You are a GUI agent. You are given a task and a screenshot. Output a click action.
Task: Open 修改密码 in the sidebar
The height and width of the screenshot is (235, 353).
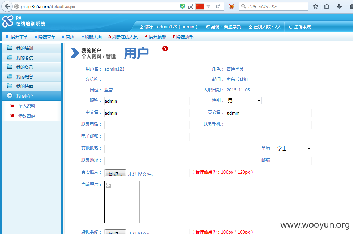tap(27, 116)
